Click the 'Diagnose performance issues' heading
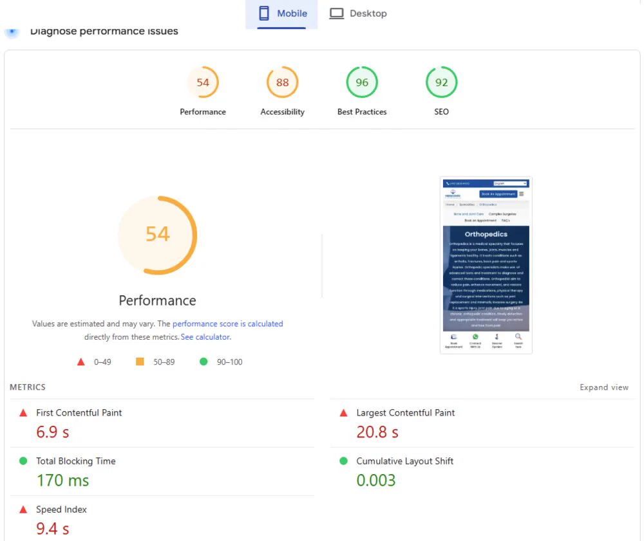The image size is (644, 541). 104,31
